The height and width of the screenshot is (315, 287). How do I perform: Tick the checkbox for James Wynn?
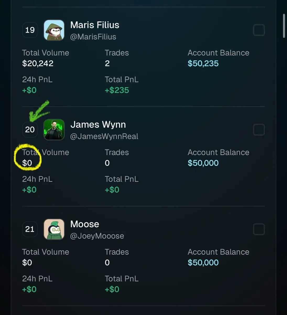coord(259,129)
